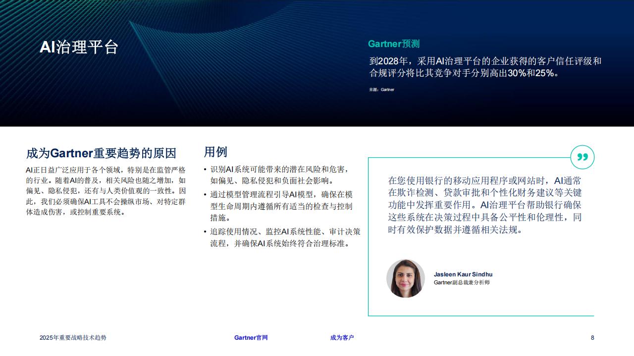Click the teal quotation mark icon
The height and width of the screenshot is (356, 634).
pos(582,157)
